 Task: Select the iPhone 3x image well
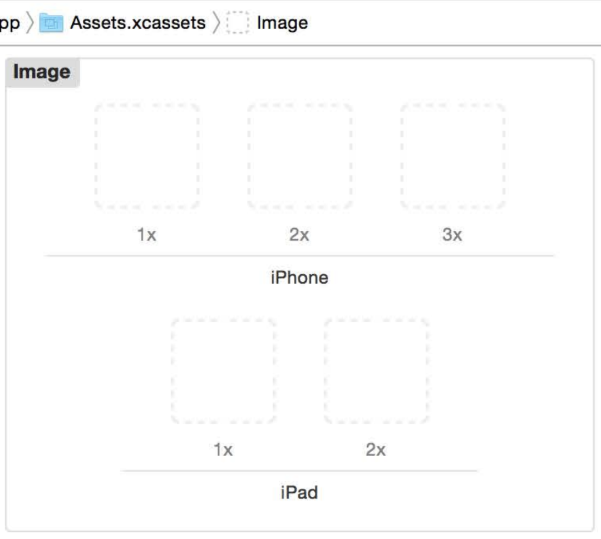[x=452, y=156]
